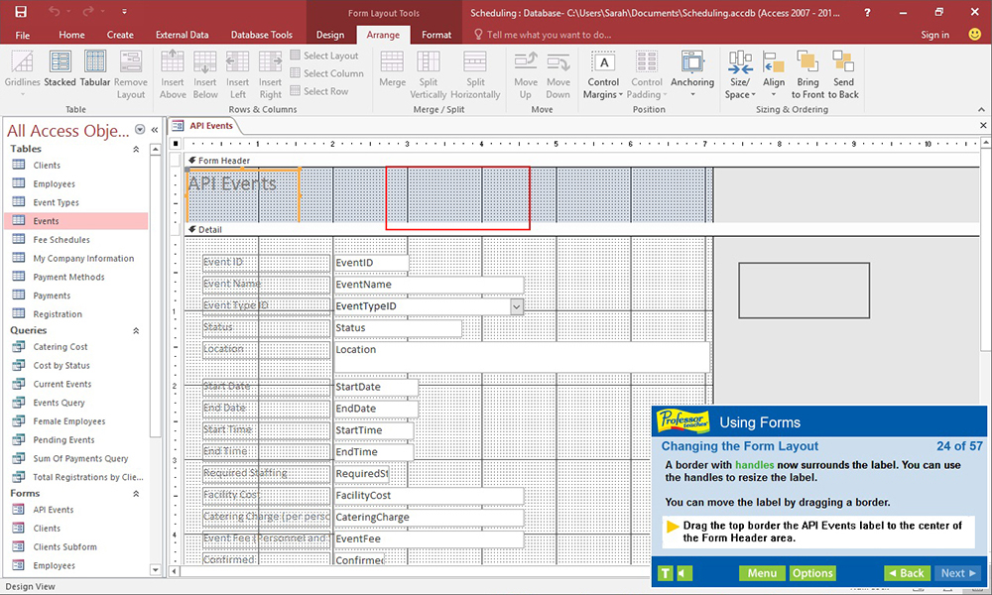The height and width of the screenshot is (595, 992).
Task: Click the Insert Left icon
Action: [x=238, y=61]
